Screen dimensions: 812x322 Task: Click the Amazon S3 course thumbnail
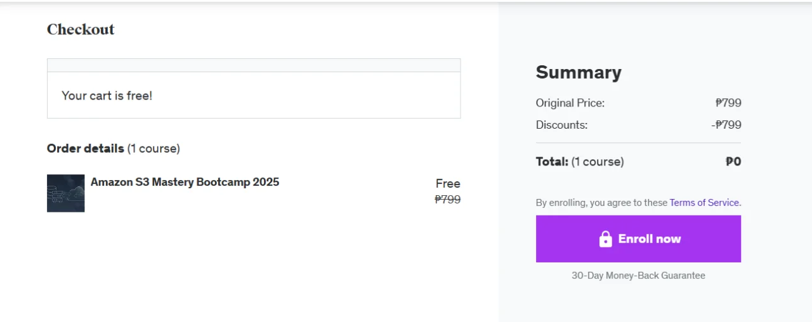pyautogui.click(x=66, y=193)
